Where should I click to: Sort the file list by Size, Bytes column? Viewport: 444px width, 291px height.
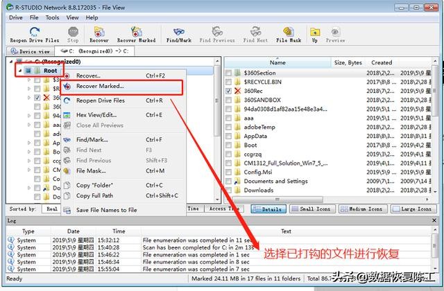point(348,62)
